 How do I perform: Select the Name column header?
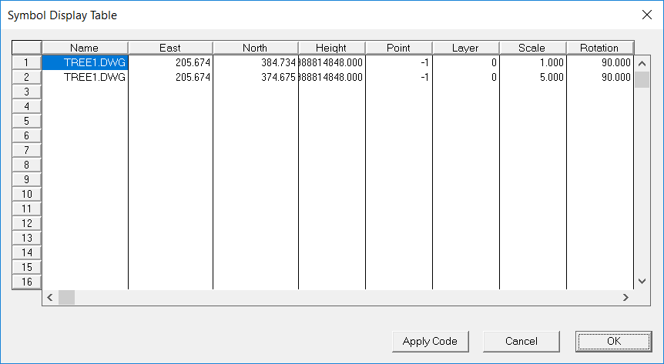pyautogui.click(x=85, y=48)
